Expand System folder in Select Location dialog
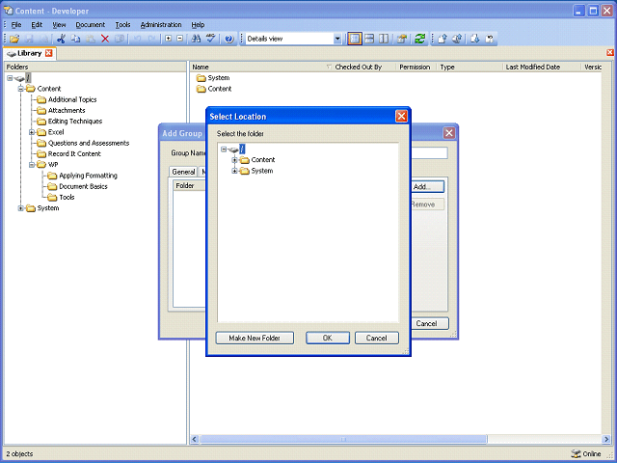 [234, 171]
